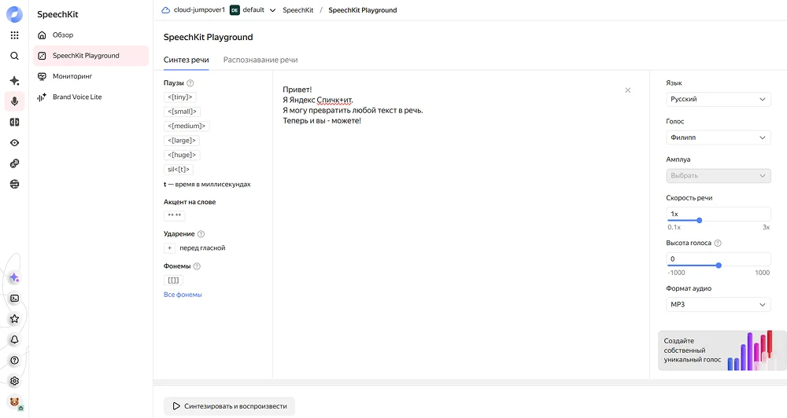This screenshot has height=418, width=787.
Task: Click the help icon next to Паузы
Action: (190, 83)
